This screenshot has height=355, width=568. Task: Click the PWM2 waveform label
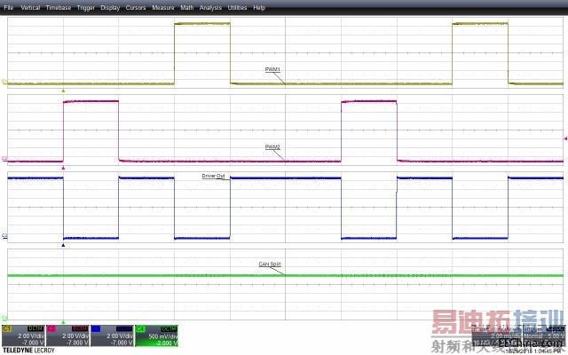[x=272, y=147]
